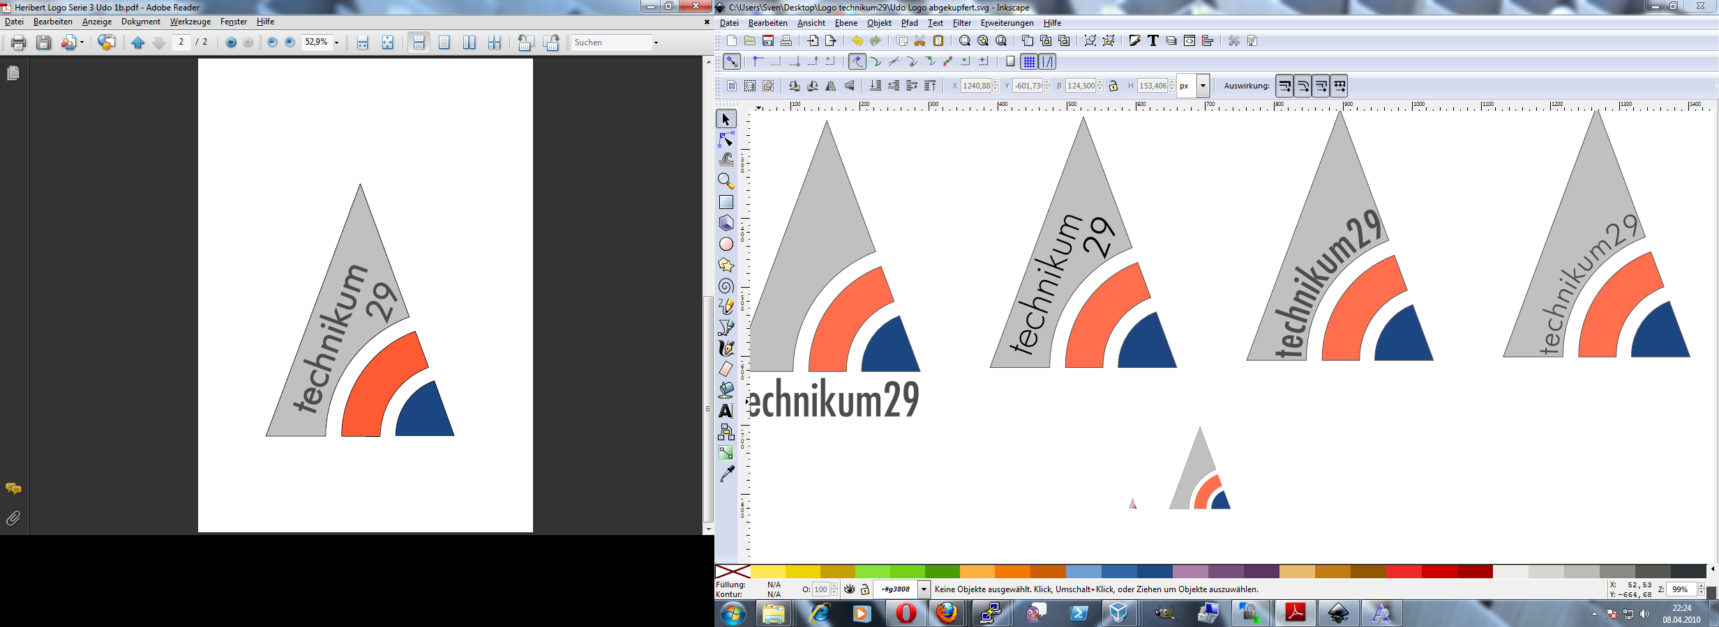Image resolution: width=1719 pixels, height=627 pixels.
Task: Select the Selector arrow tool in Inkscape
Action: click(x=726, y=119)
